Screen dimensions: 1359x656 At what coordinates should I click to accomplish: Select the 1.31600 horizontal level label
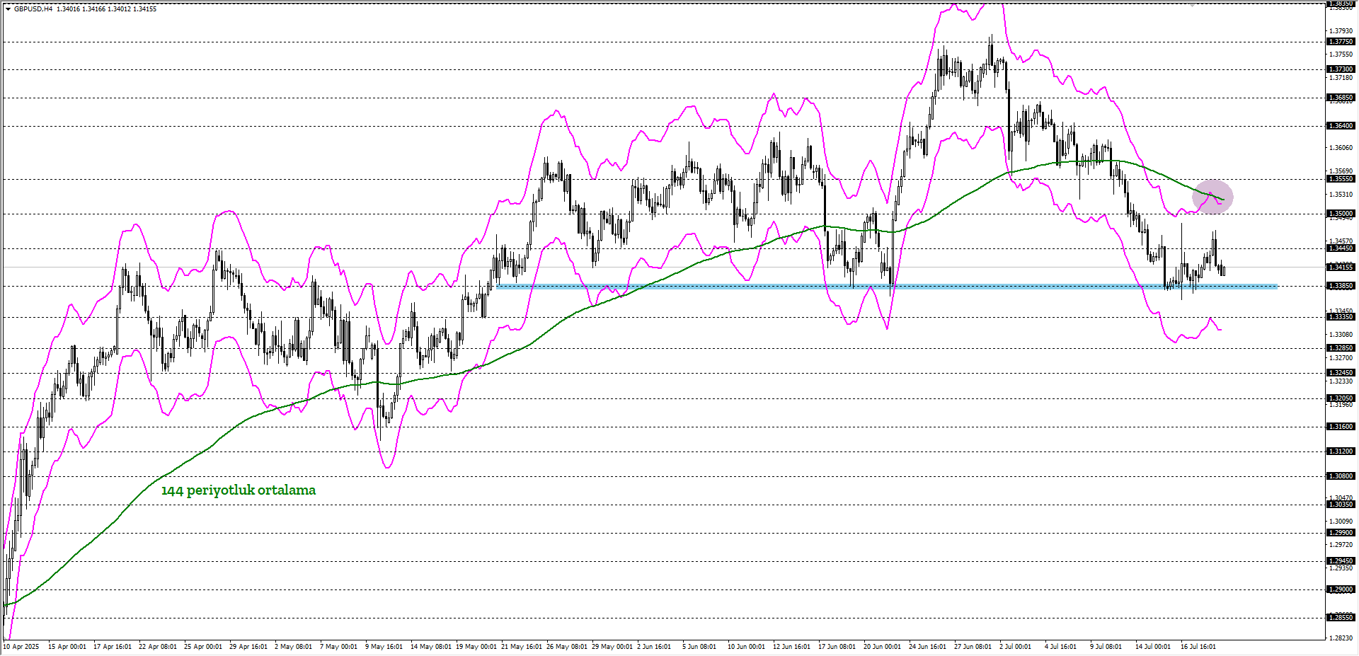click(x=1341, y=427)
